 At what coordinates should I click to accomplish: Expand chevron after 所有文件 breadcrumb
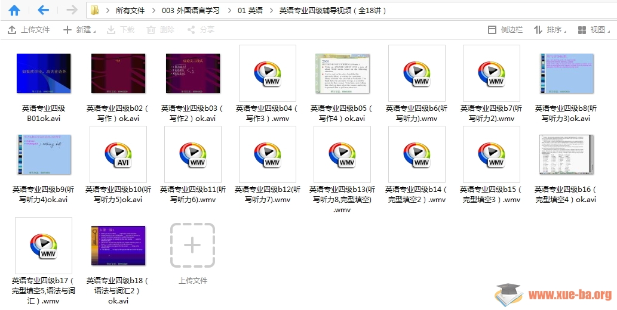click(x=154, y=11)
